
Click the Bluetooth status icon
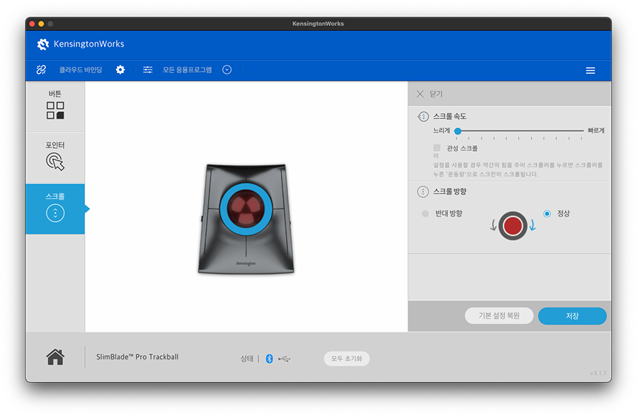(x=269, y=359)
